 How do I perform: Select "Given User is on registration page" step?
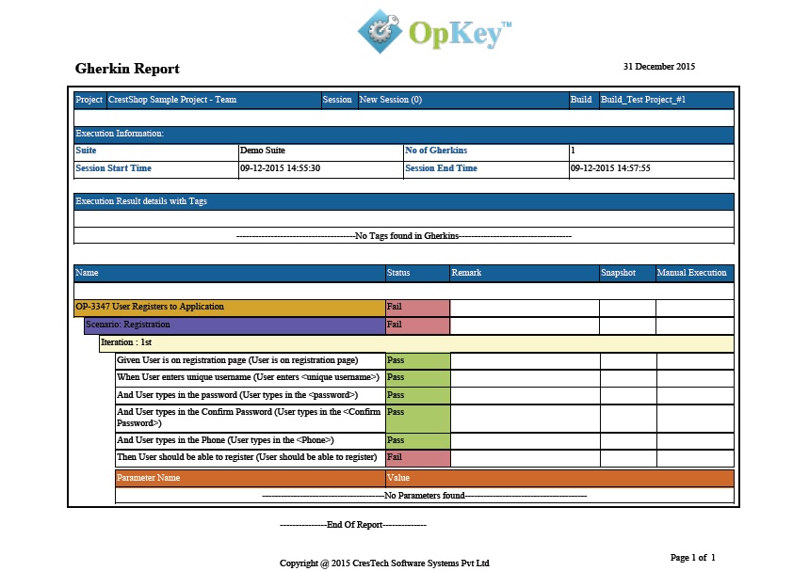pos(251,360)
